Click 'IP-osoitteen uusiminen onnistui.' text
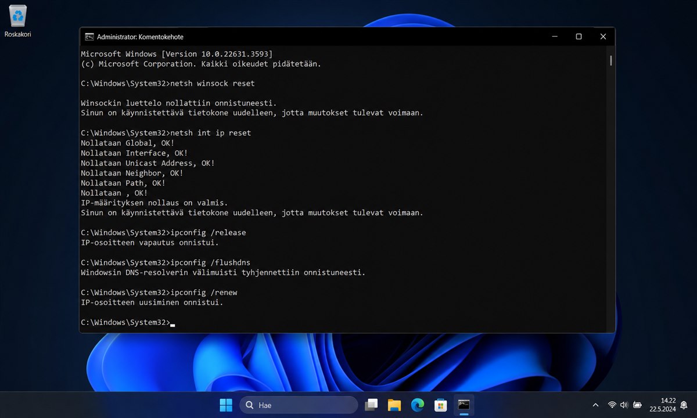This screenshot has height=418, width=697. [x=152, y=302]
